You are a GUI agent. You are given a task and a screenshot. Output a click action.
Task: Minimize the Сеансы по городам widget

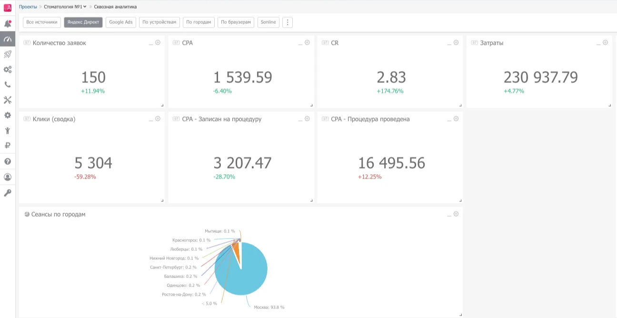(449, 215)
